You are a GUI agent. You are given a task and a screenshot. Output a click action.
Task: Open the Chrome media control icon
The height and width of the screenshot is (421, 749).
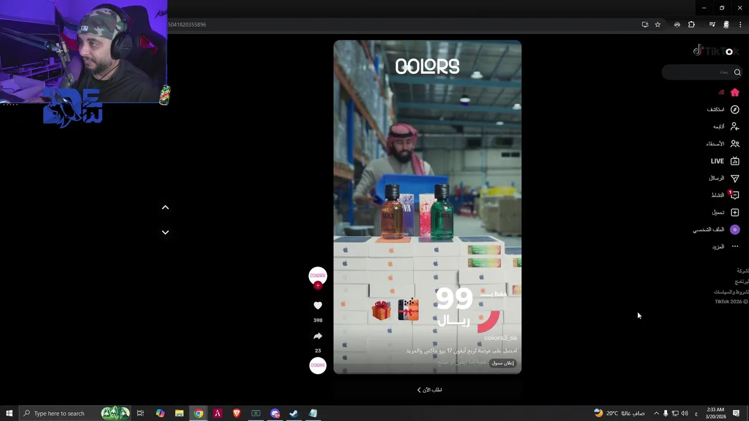click(712, 25)
